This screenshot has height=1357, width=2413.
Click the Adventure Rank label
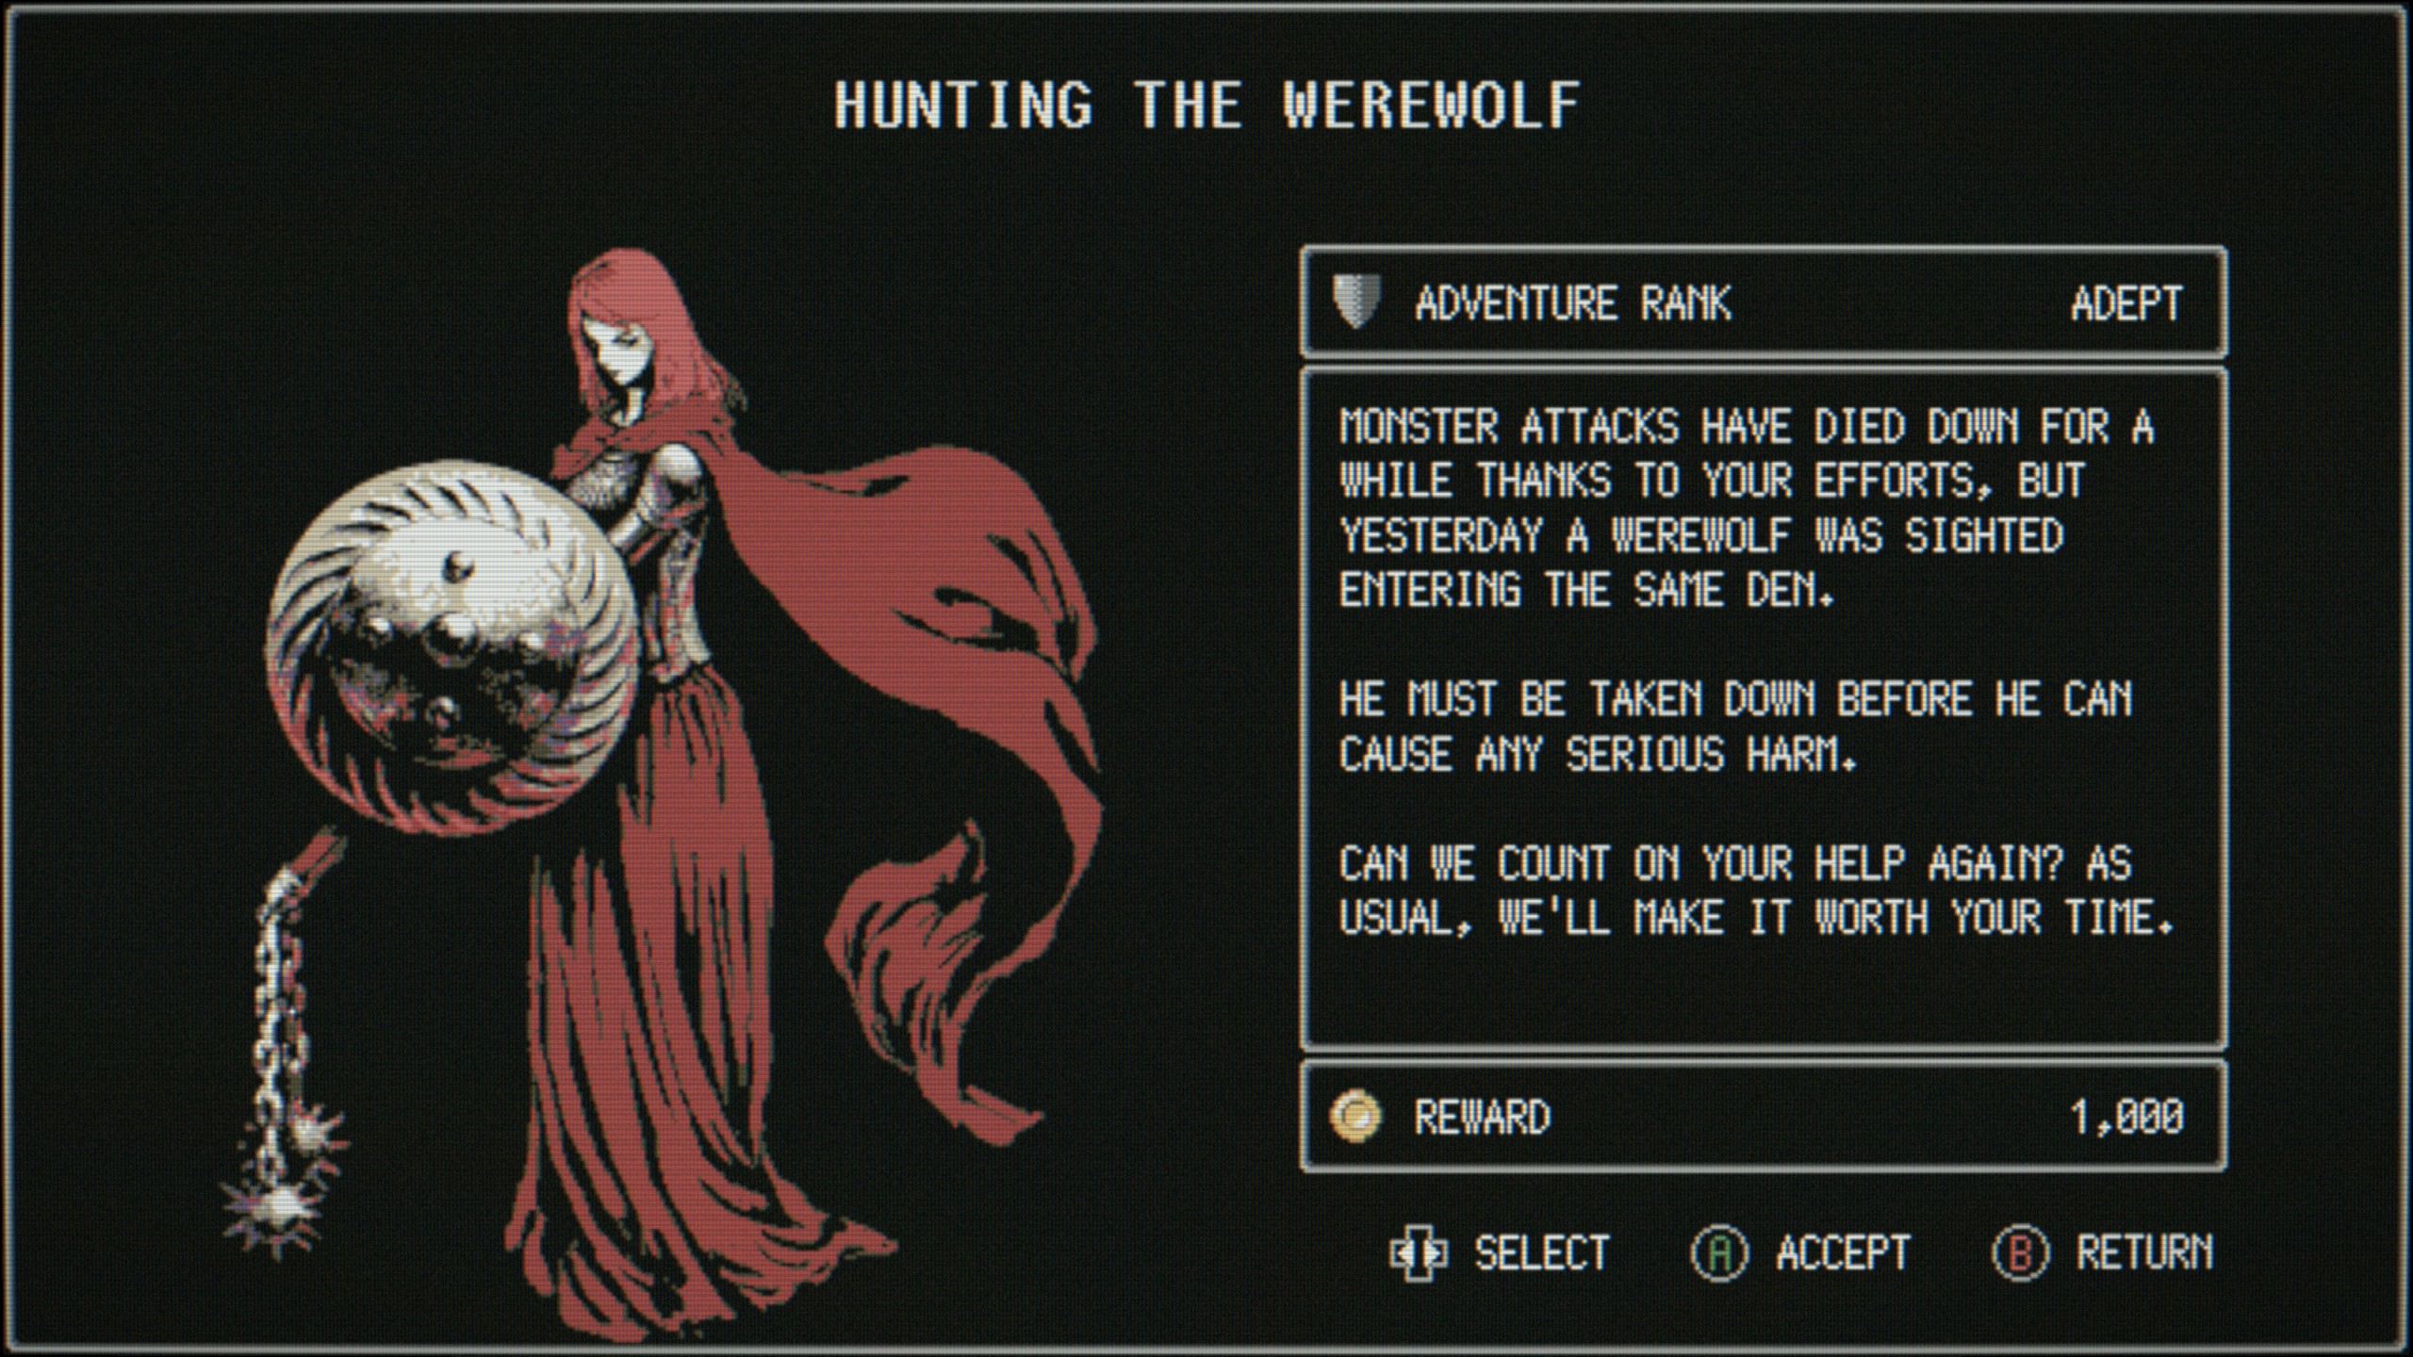click(x=1573, y=303)
